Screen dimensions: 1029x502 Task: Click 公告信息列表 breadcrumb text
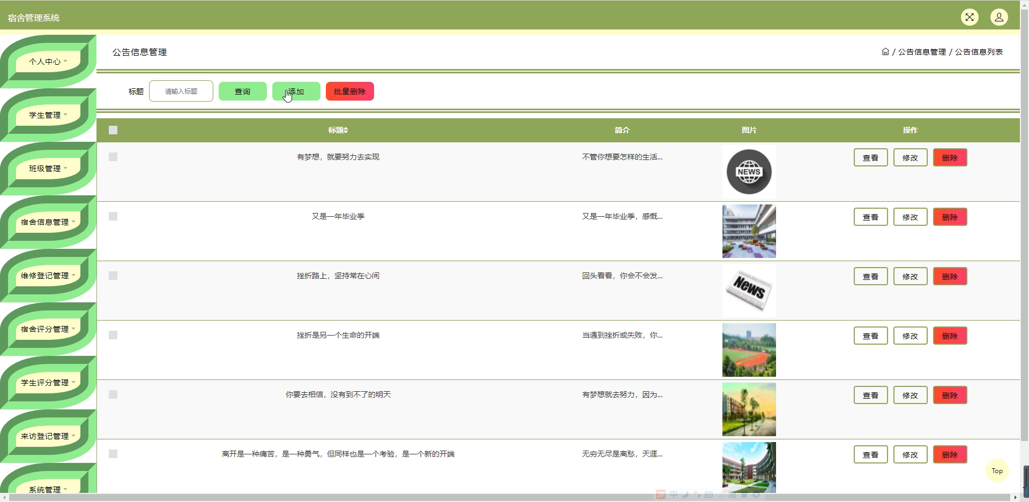click(x=979, y=52)
